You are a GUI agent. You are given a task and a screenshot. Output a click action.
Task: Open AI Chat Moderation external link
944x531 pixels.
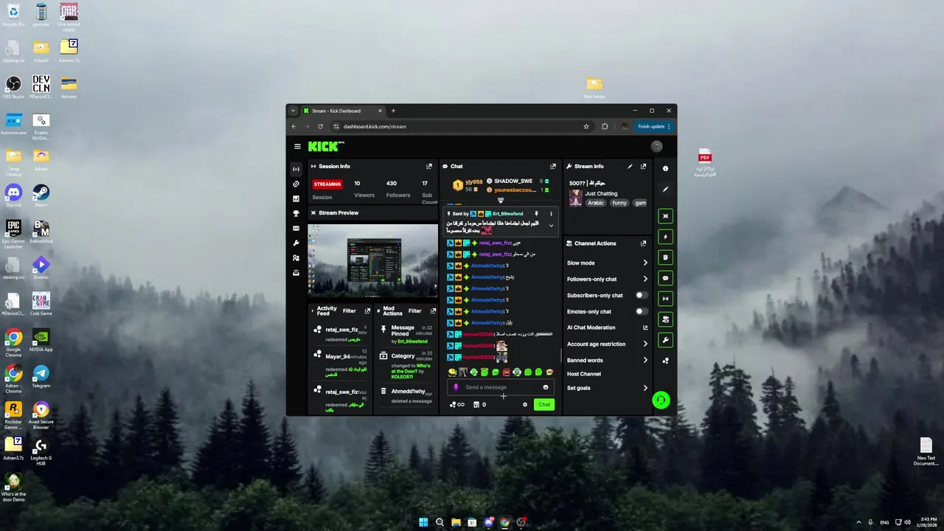pos(645,327)
